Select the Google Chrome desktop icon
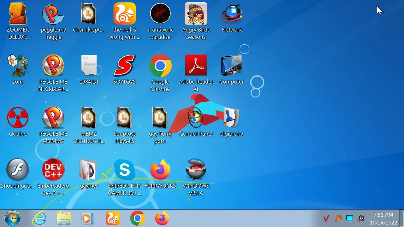 (160, 66)
